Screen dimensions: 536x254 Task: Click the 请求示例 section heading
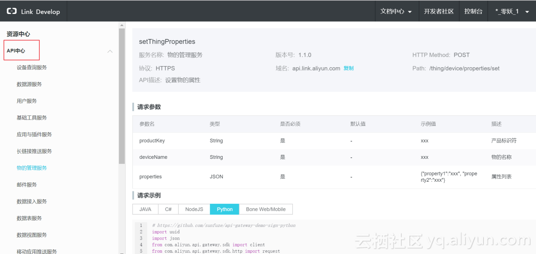coord(149,195)
